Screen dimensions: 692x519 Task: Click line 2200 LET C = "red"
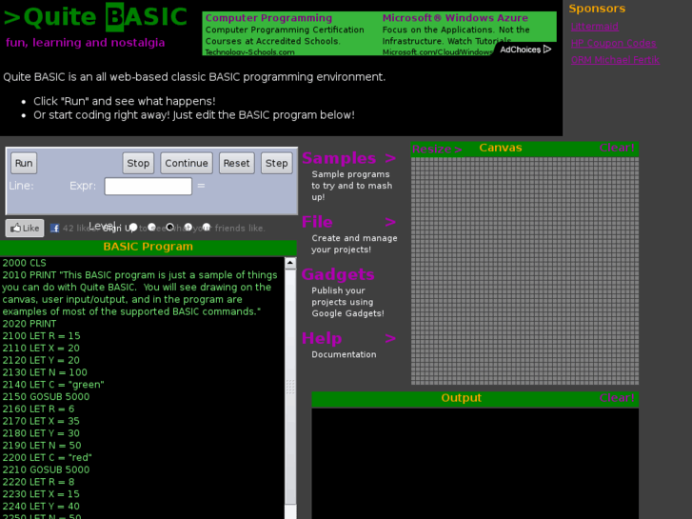coord(48,458)
